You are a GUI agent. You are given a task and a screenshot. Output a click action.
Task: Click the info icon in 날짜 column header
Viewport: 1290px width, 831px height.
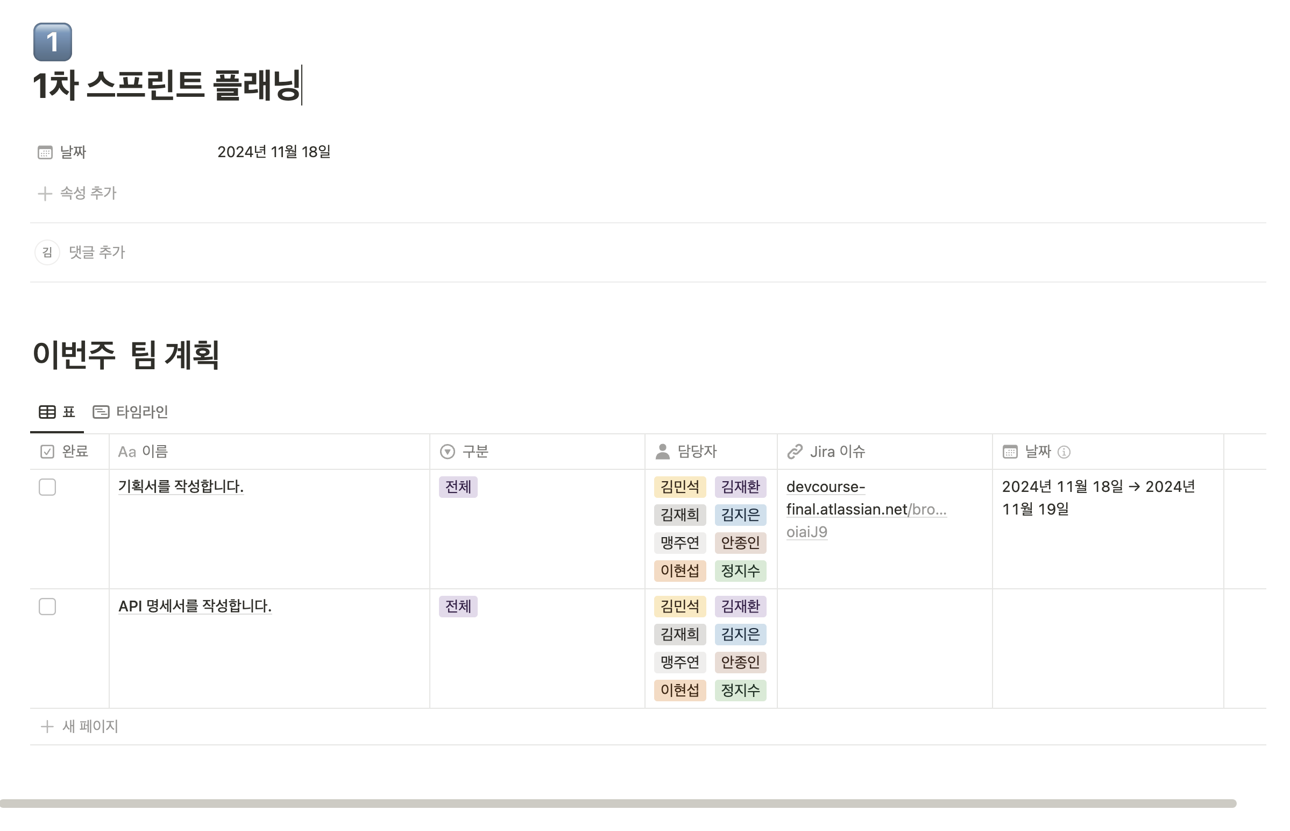click(1064, 452)
